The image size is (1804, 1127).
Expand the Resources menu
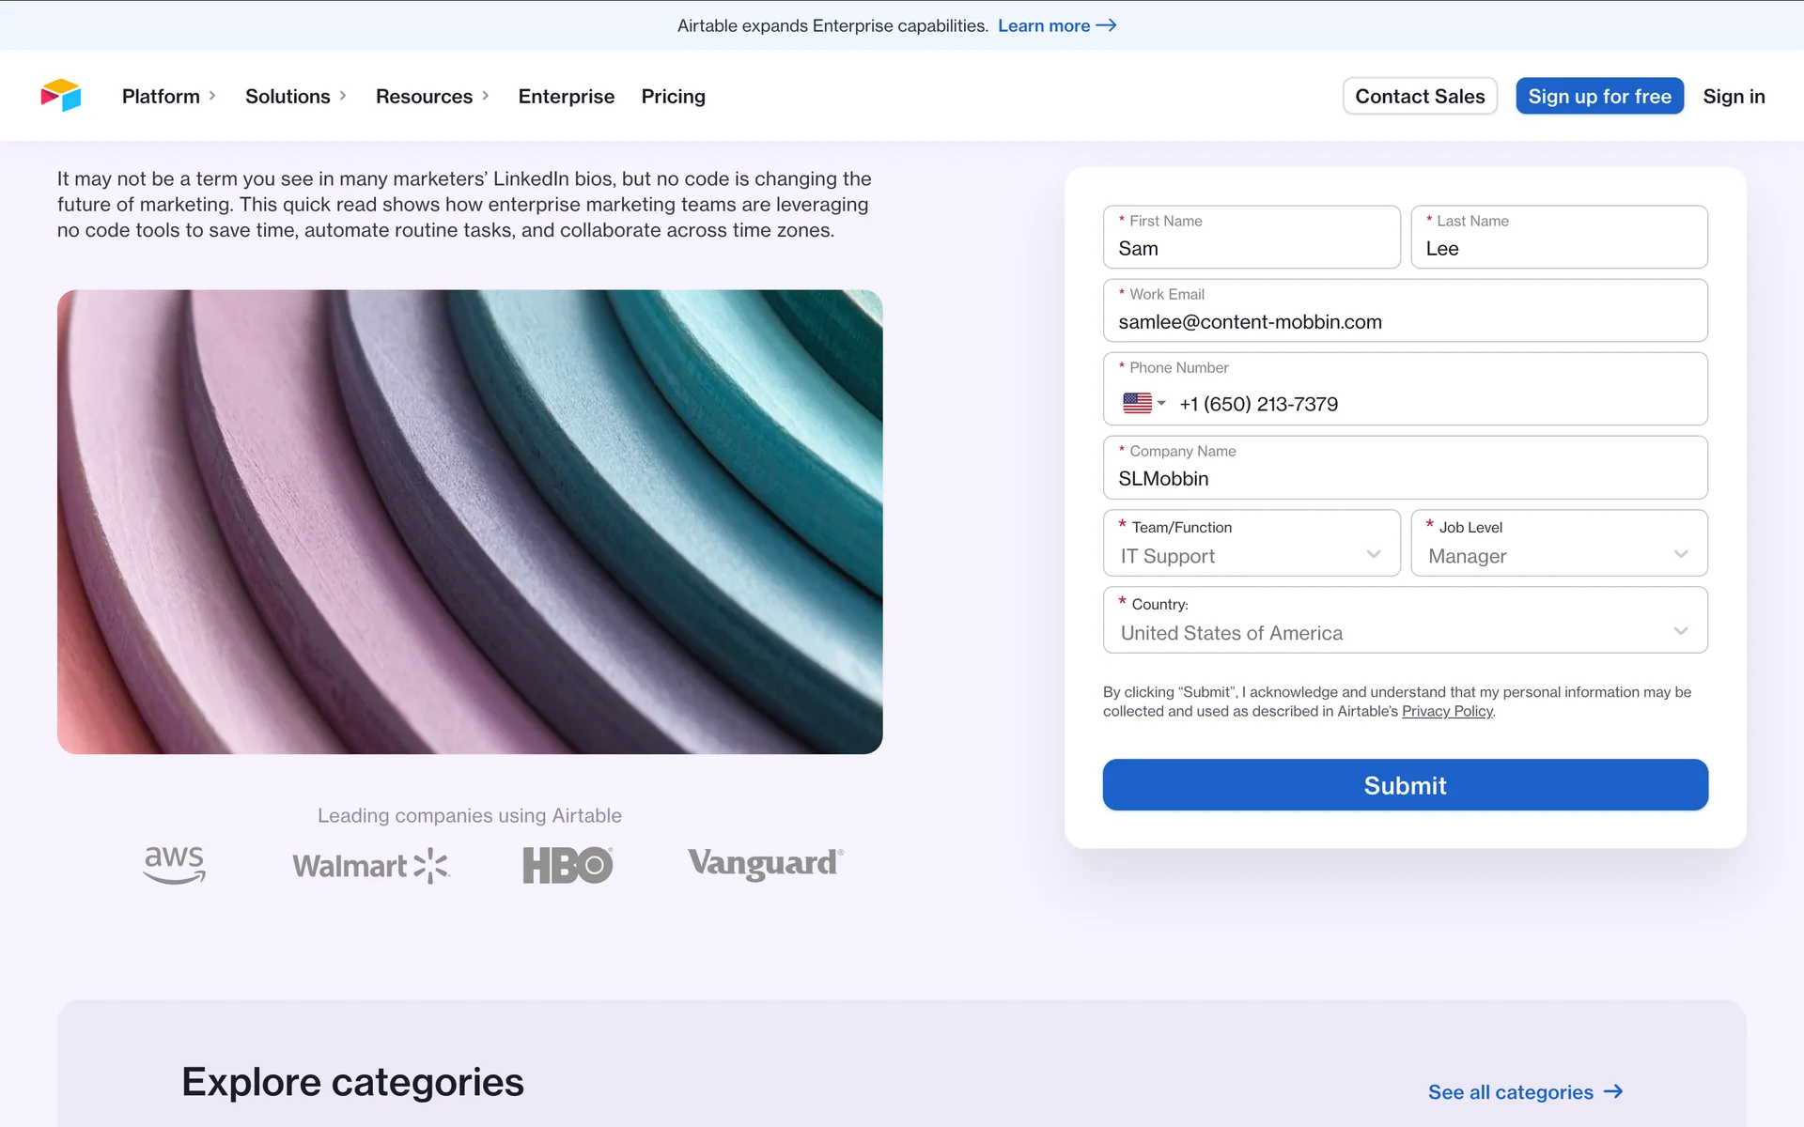click(x=431, y=96)
